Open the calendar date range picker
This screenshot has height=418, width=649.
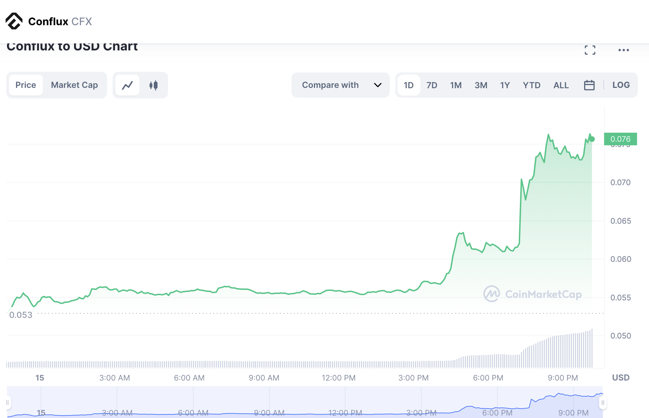589,85
